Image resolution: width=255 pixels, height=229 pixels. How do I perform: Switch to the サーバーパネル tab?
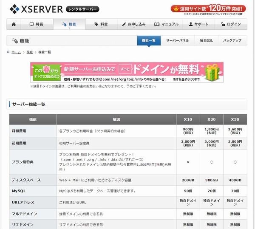(x=177, y=41)
